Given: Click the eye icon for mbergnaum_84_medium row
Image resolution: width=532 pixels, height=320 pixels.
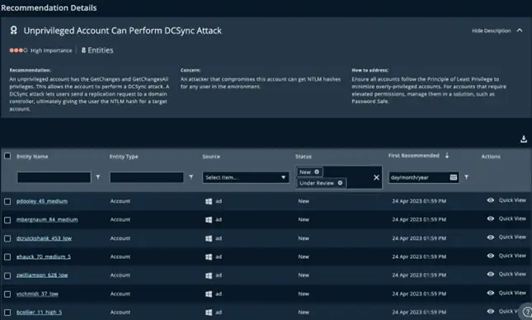Looking at the screenshot, I should pos(491,219).
